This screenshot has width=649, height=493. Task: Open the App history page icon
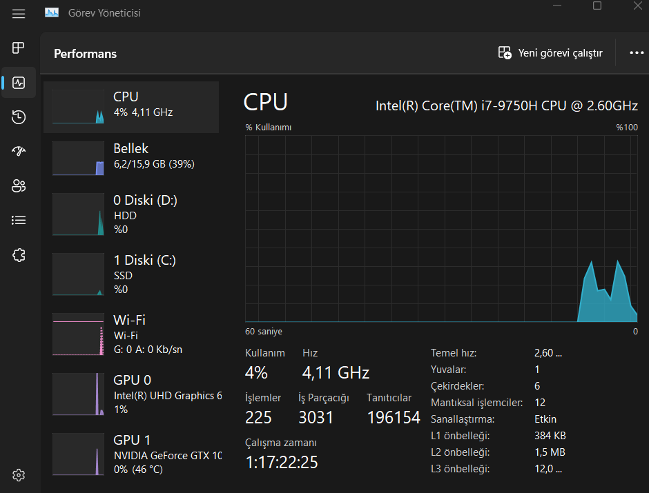19,117
